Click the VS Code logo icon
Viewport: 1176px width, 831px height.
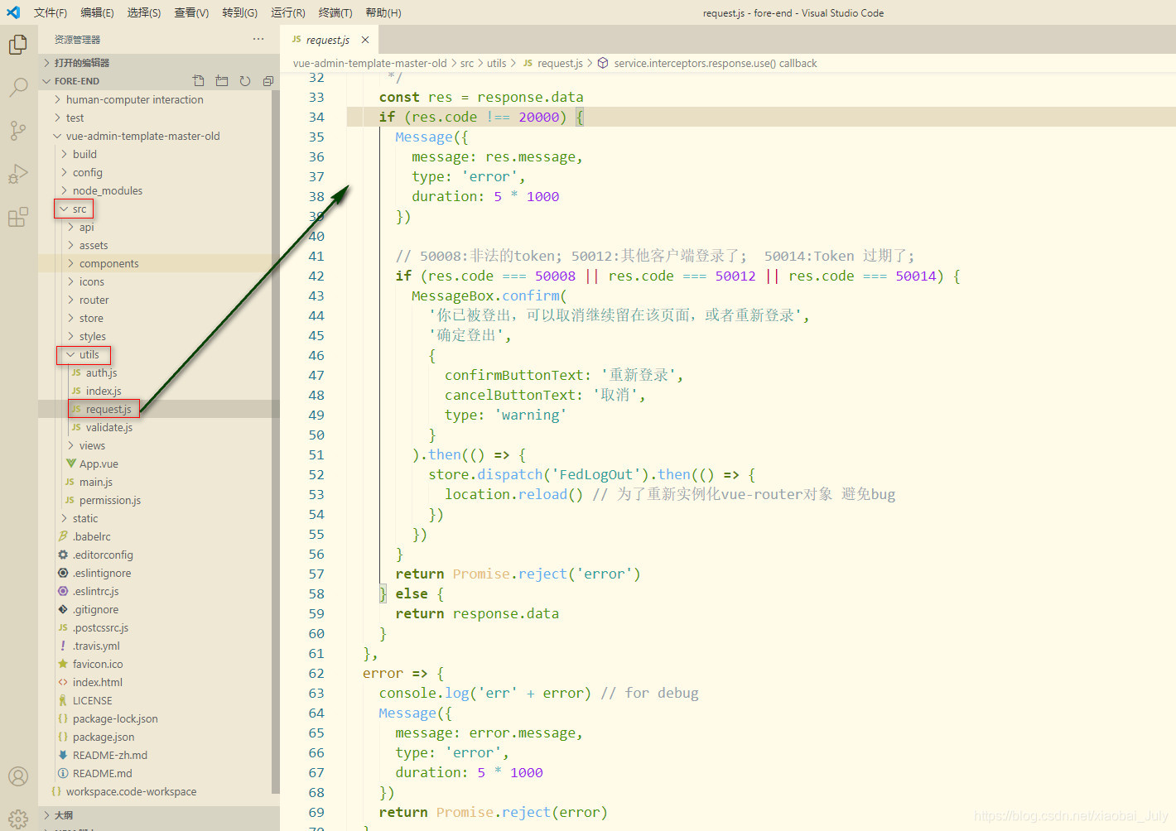(x=13, y=12)
